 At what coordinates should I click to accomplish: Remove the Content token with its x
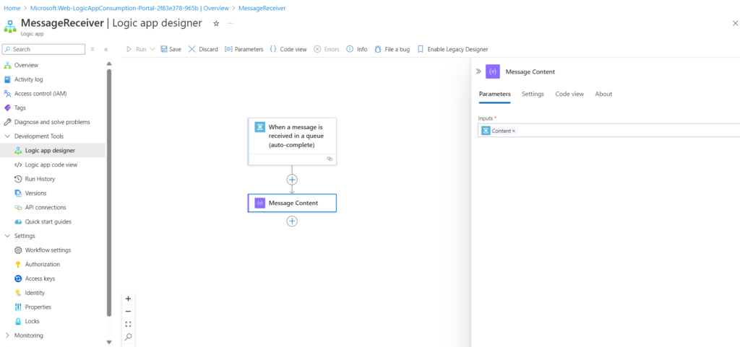pyautogui.click(x=514, y=131)
